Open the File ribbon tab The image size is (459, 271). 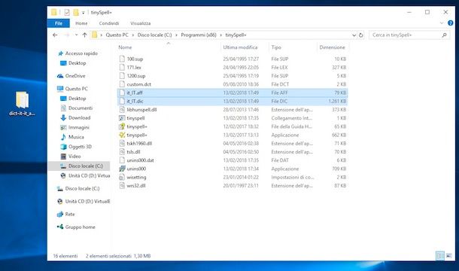pyautogui.click(x=59, y=23)
